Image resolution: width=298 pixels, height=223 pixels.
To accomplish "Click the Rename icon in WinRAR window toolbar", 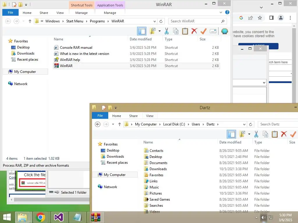I will point(213,31).
